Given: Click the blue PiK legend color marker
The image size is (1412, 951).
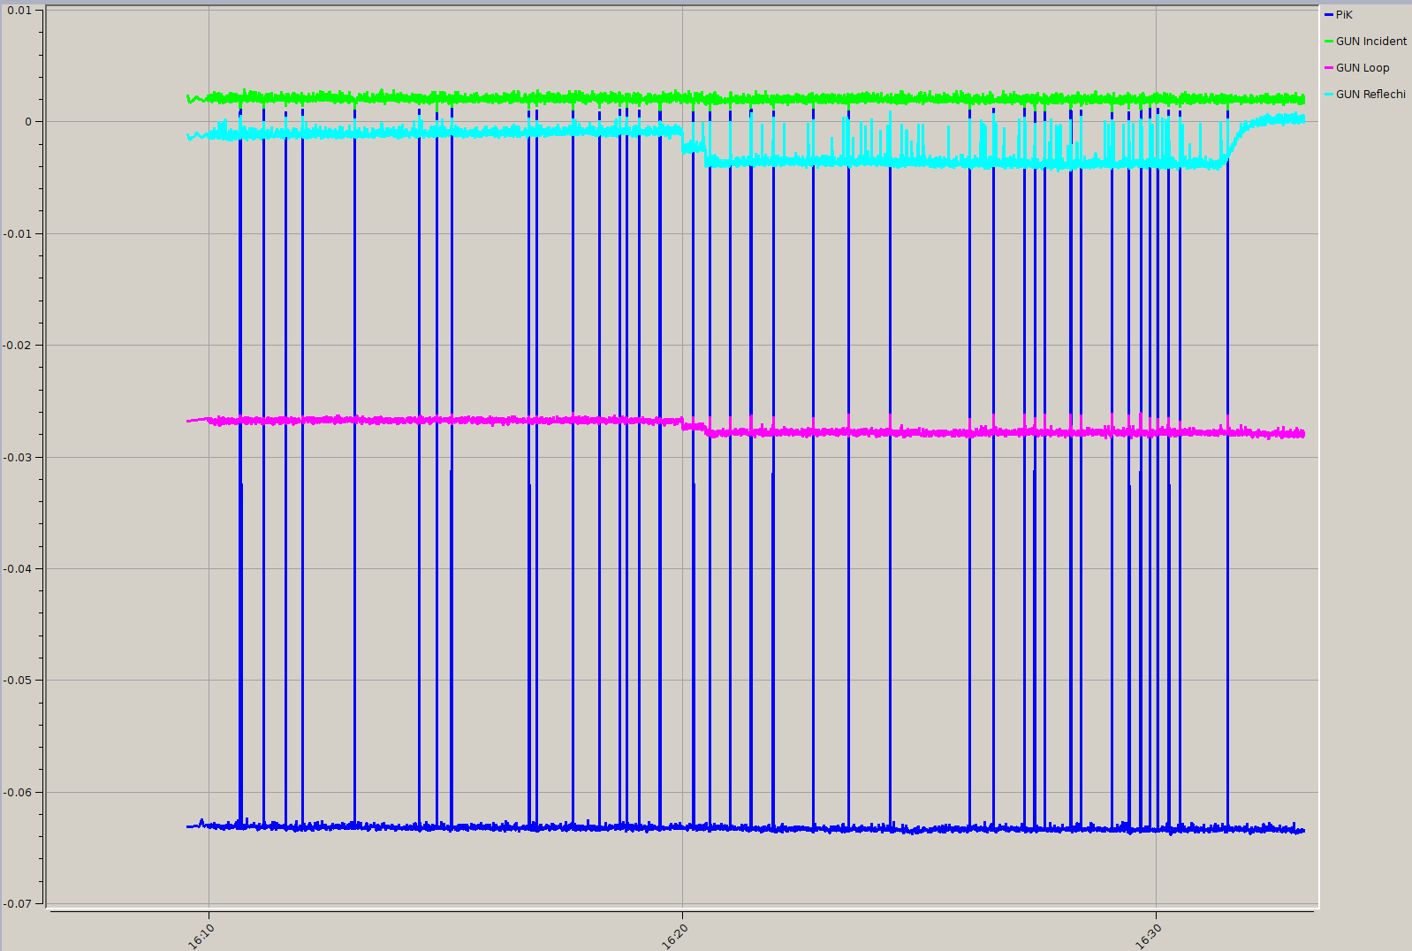Looking at the screenshot, I should coord(1328,15).
